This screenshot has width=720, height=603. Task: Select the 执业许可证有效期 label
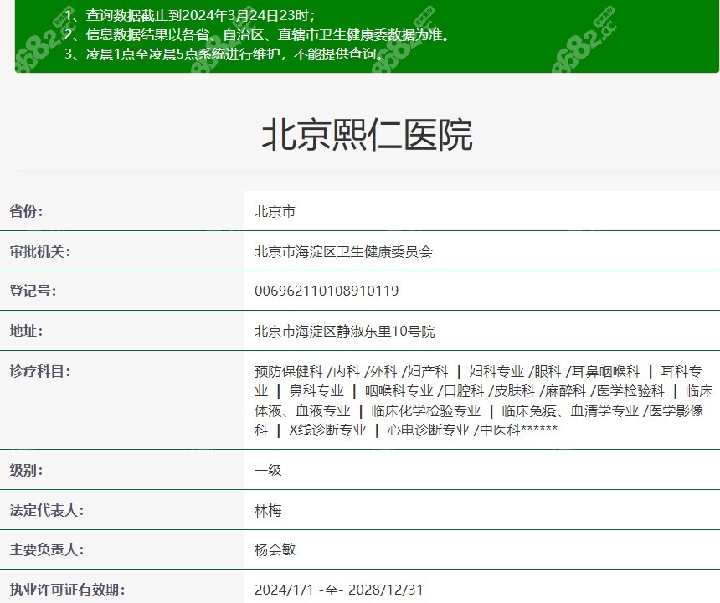tap(67, 590)
